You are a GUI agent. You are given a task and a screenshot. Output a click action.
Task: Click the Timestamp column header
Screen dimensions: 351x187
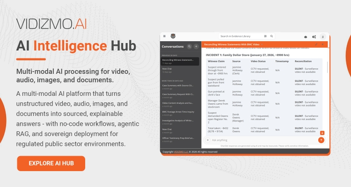pyautogui.click(x=282, y=61)
